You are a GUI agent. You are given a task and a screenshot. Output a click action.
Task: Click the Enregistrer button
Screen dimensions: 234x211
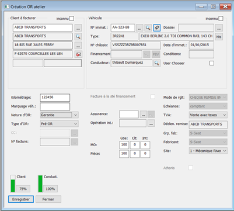[x=21, y=199]
